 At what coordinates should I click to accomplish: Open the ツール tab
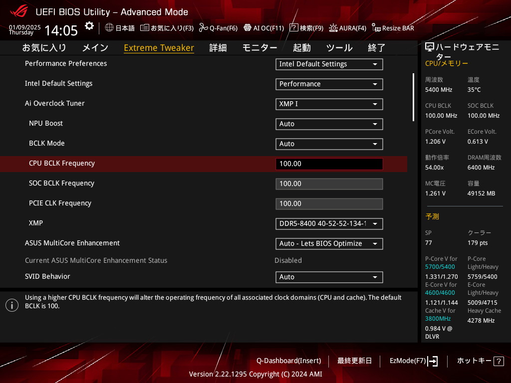point(339,48)
